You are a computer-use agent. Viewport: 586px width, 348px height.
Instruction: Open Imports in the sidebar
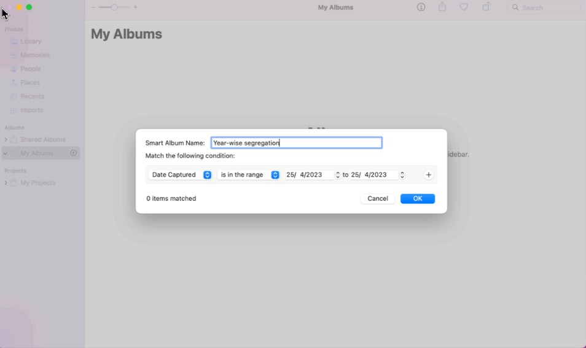click(x=31, y=110)
